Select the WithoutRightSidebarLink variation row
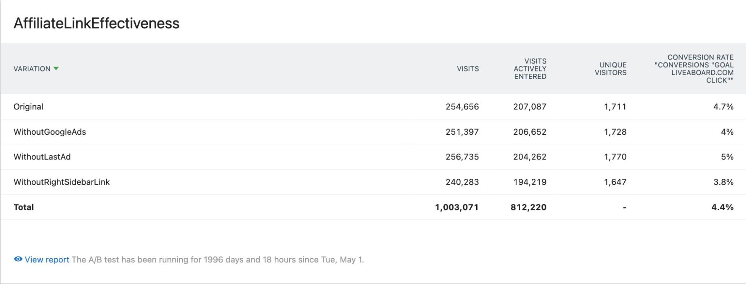This screenshot has height=284, width=746. click(373, 182)
